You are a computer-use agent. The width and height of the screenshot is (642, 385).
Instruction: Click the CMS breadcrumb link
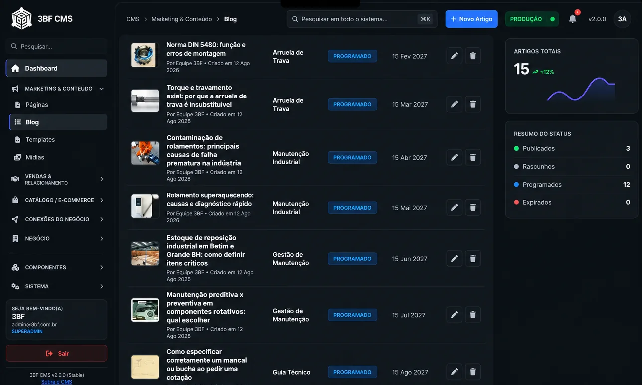(x=133, y=19)
